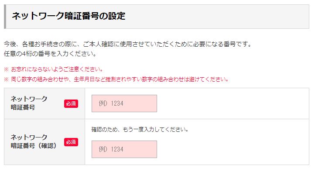The height and width of the screenshot is (172, 315).
Task: Focus the 暗証番号（確認） confirmation input field
Action: click(x=124, y=149)
